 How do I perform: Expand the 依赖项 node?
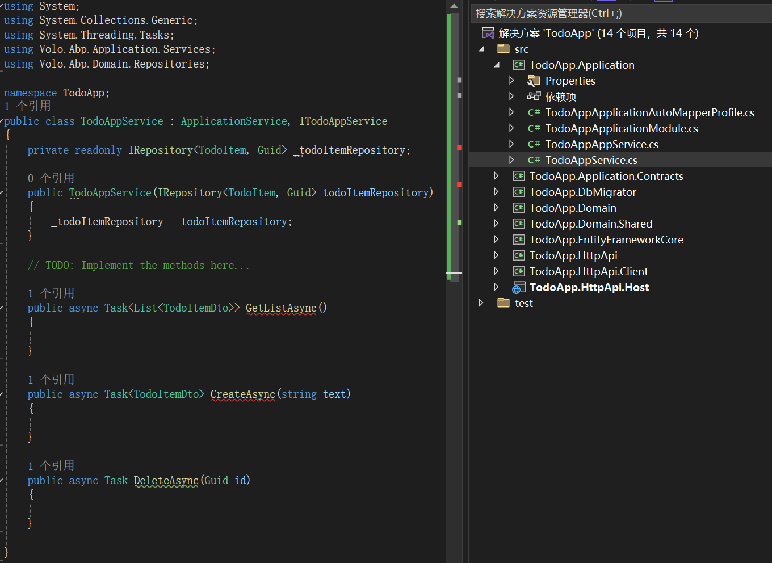coord(511,96)
